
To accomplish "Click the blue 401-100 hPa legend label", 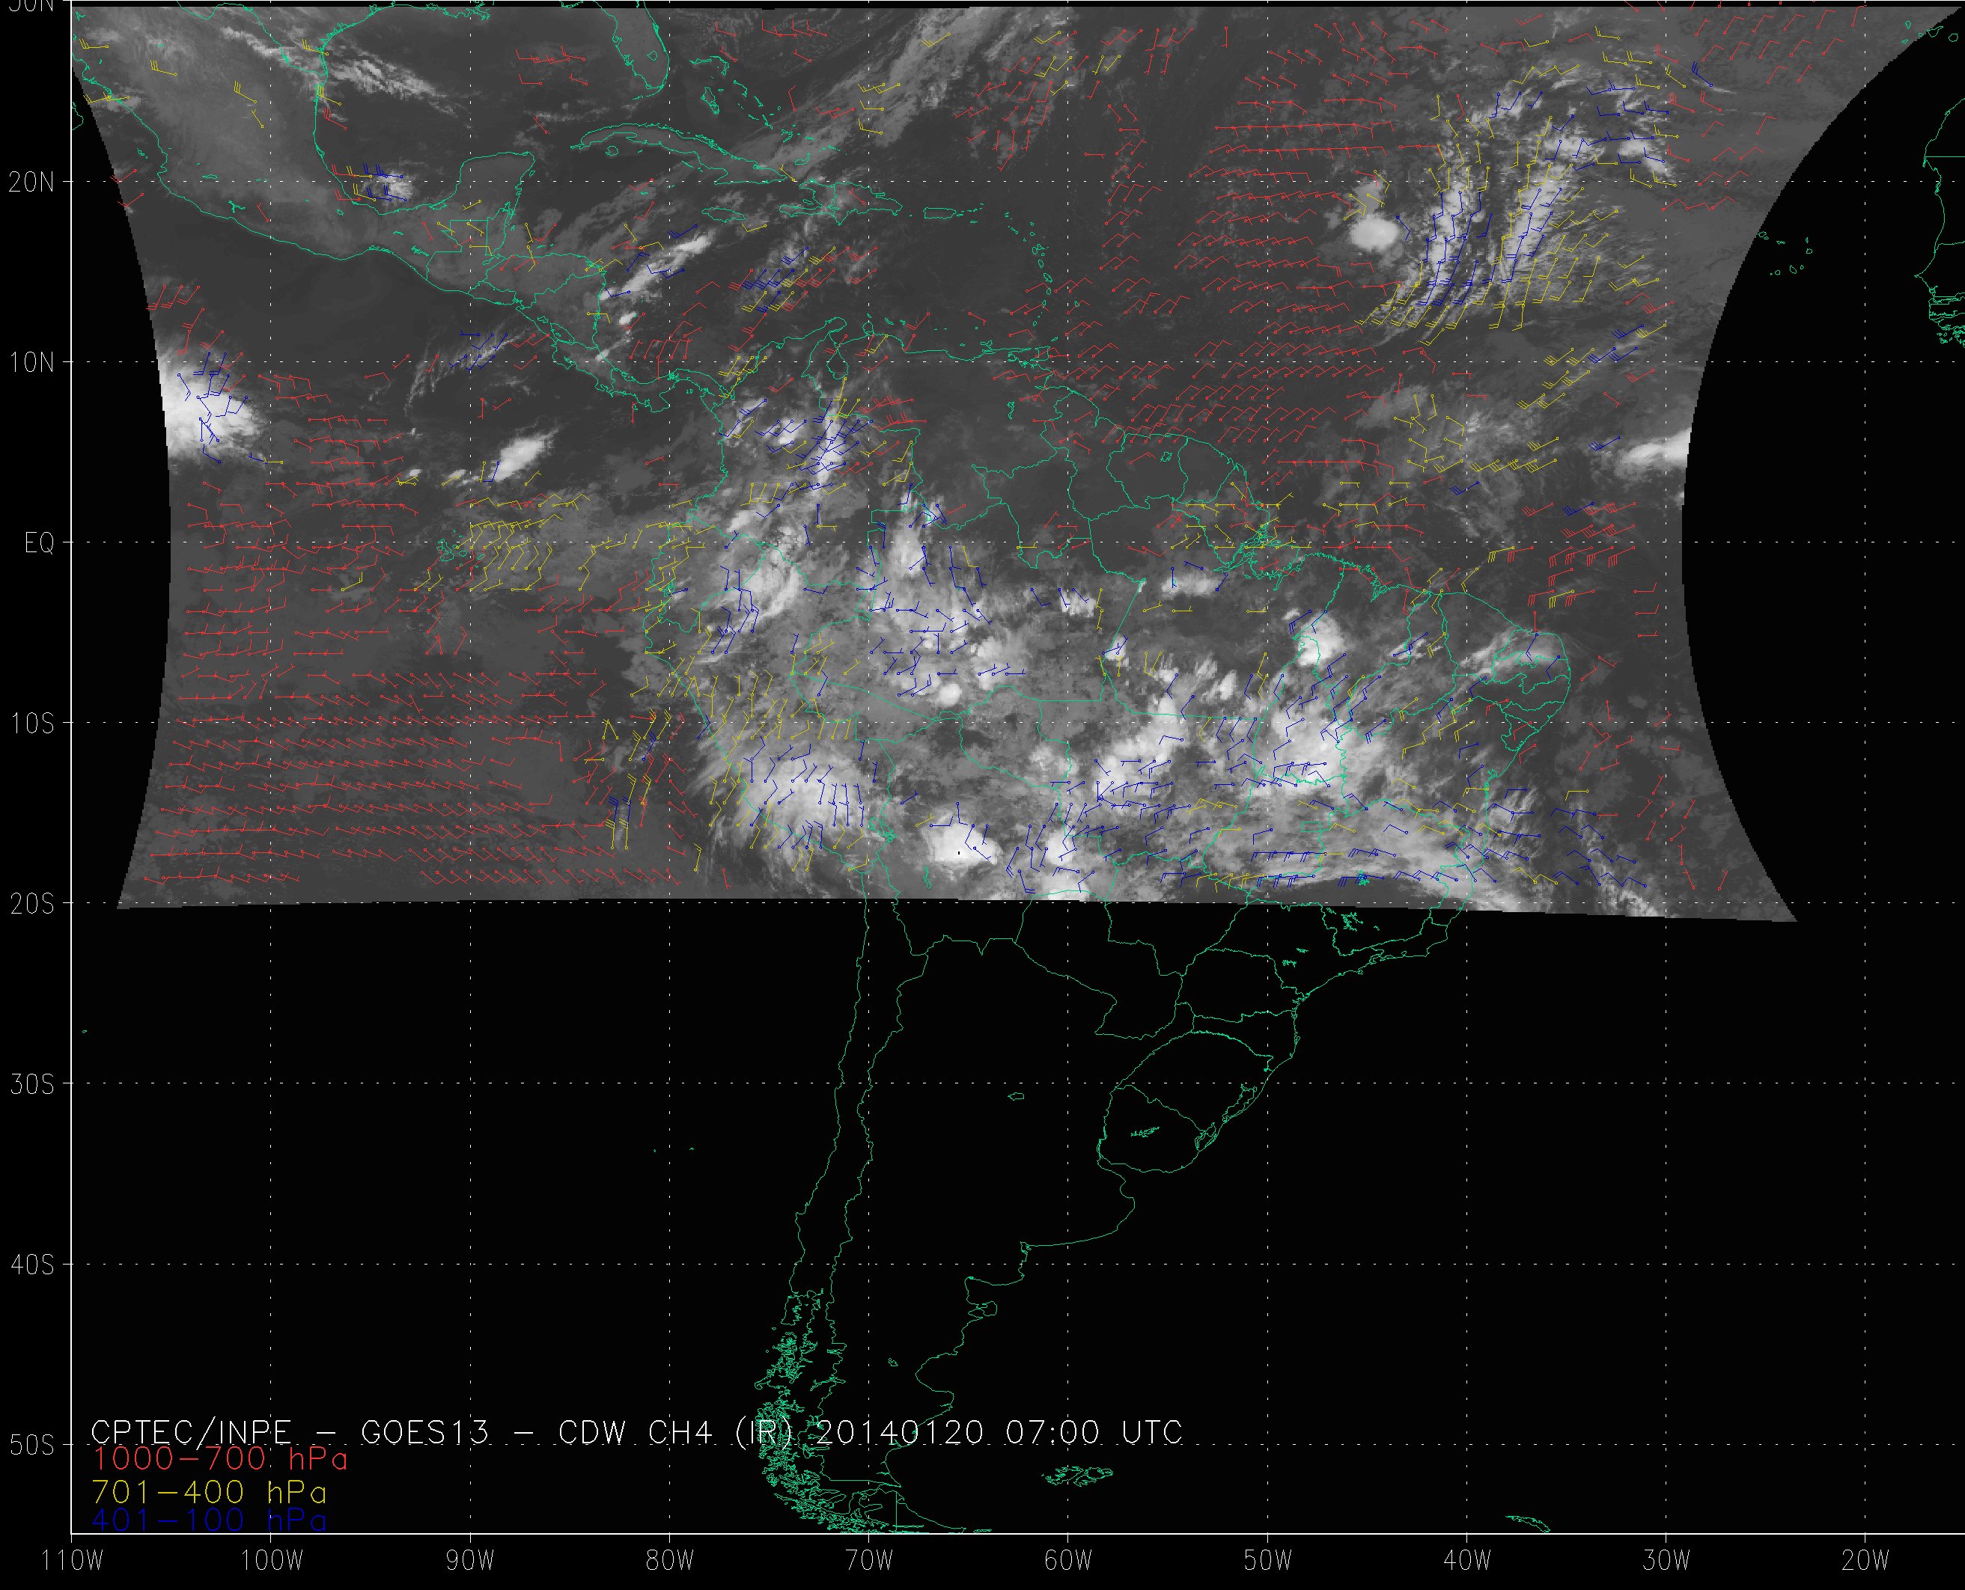I will (x=210, y=1520).
